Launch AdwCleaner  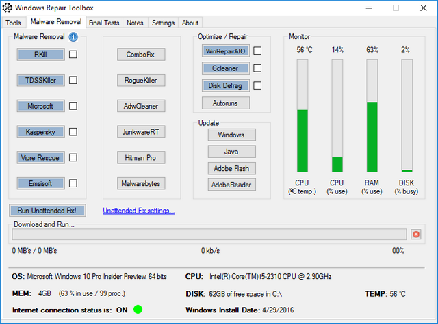[141, 106]
